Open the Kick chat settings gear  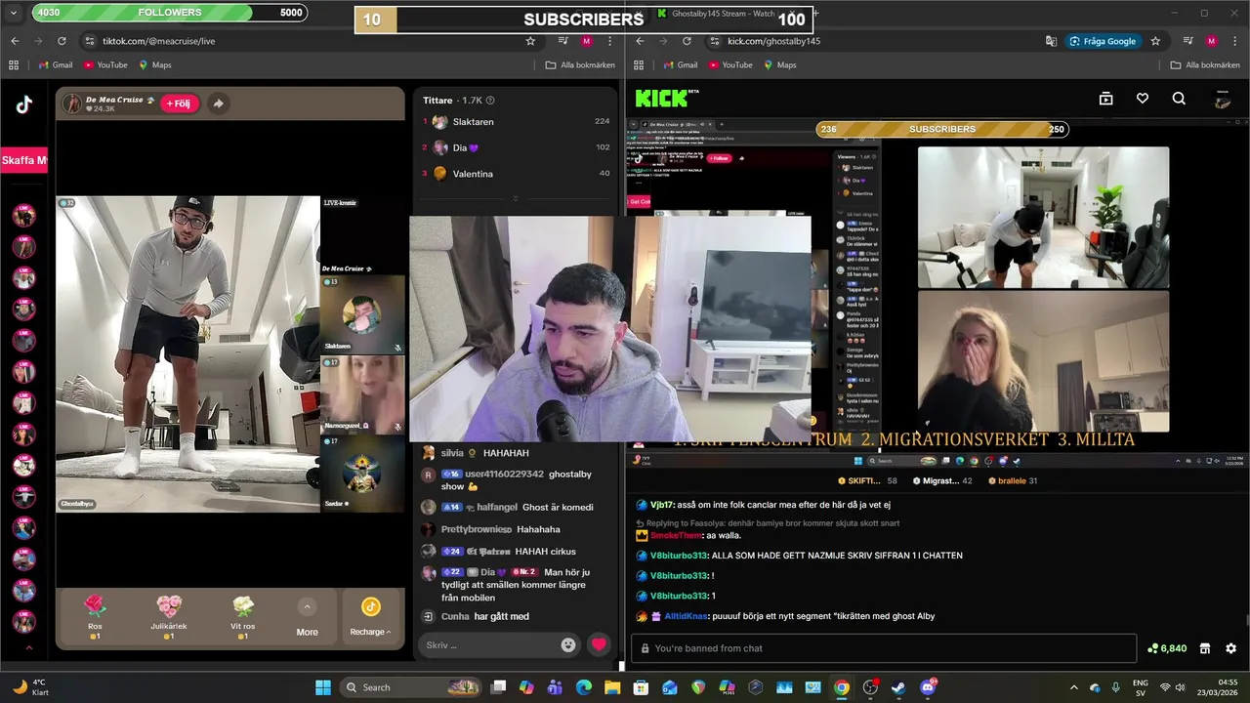(1230, 648)
